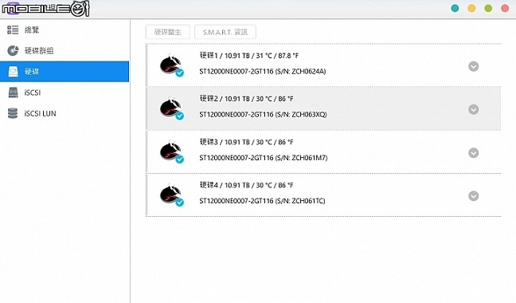Select 硬碟2 / 10.91 TB / 30 °C text
Viewport: 516px width, 303px height.
(247, 99)
